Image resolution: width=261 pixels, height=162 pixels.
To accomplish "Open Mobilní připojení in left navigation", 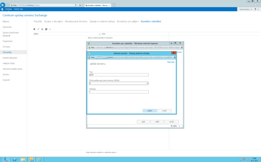I will [10, 58].
